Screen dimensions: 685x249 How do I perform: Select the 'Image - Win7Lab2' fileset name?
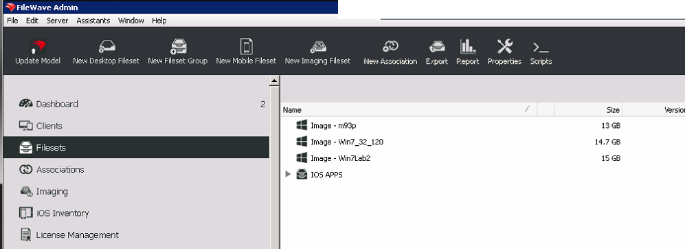pos(340,158)
